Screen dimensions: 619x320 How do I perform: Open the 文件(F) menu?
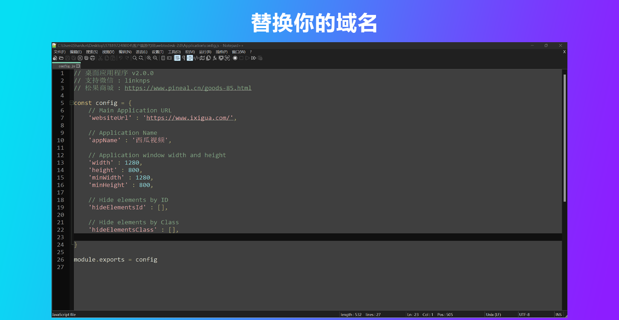click(60, 52)
